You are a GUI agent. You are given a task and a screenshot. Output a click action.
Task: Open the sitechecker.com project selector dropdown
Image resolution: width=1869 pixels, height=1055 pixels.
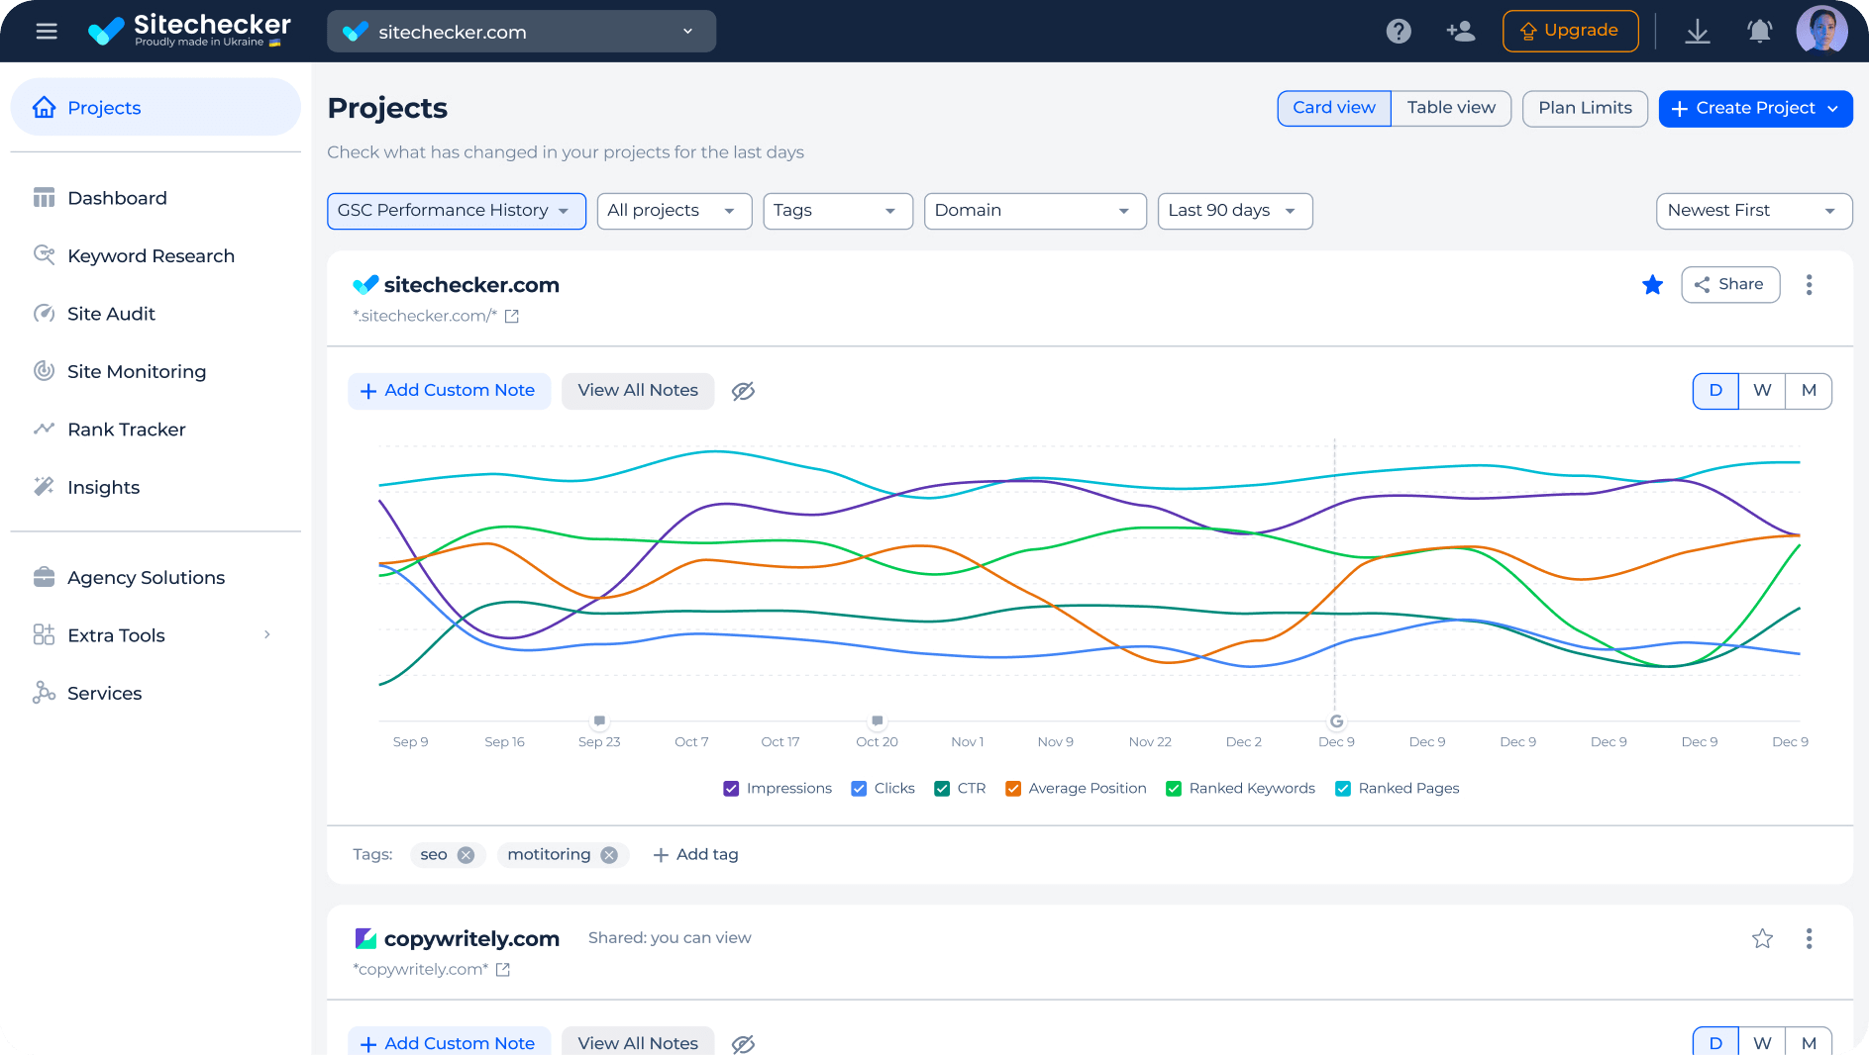tap(521, 32)
